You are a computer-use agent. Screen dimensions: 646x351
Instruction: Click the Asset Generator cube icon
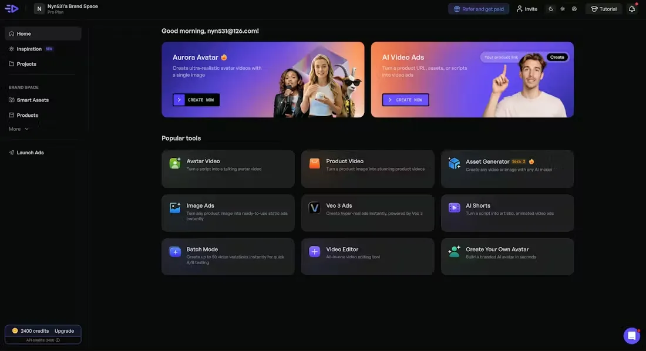point(454,163)
